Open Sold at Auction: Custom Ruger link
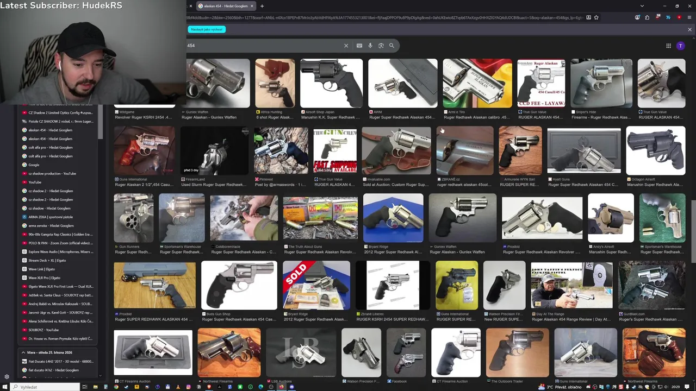The image size is (696, 391). point(396,185)
